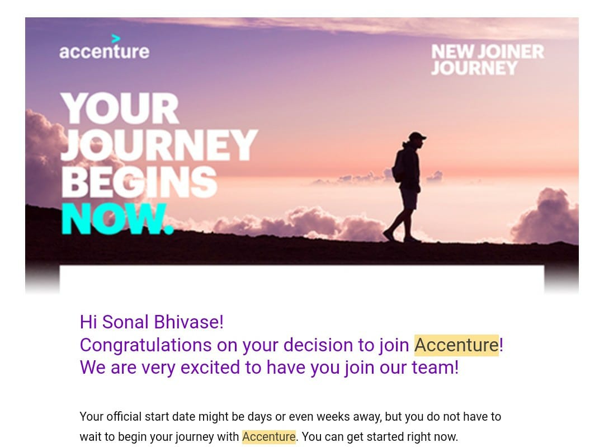Click the 'Hi Sonal Bhivase!' greeting line
The image size is (604, 447).
click(152, 322)
